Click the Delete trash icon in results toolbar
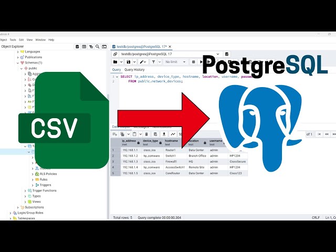This screenshot has height=252, width=336. (x=146, y=134)
